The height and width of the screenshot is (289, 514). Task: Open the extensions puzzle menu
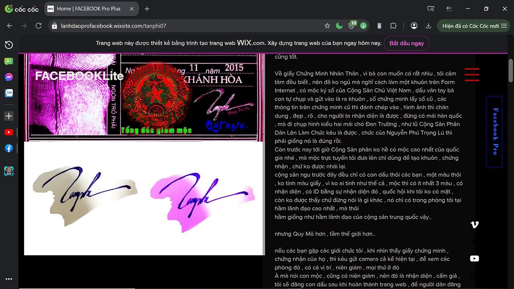[393, 26]
